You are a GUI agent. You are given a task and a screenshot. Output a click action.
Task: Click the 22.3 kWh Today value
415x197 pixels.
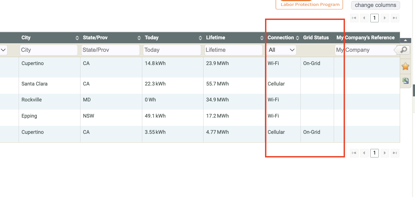[x=155, y=84]
